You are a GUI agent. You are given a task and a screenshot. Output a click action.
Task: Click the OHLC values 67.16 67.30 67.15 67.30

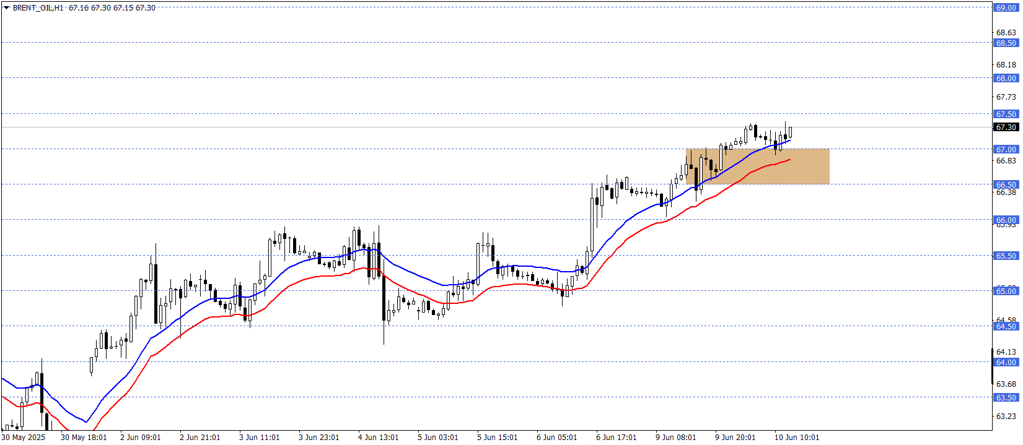coord(112,8)
